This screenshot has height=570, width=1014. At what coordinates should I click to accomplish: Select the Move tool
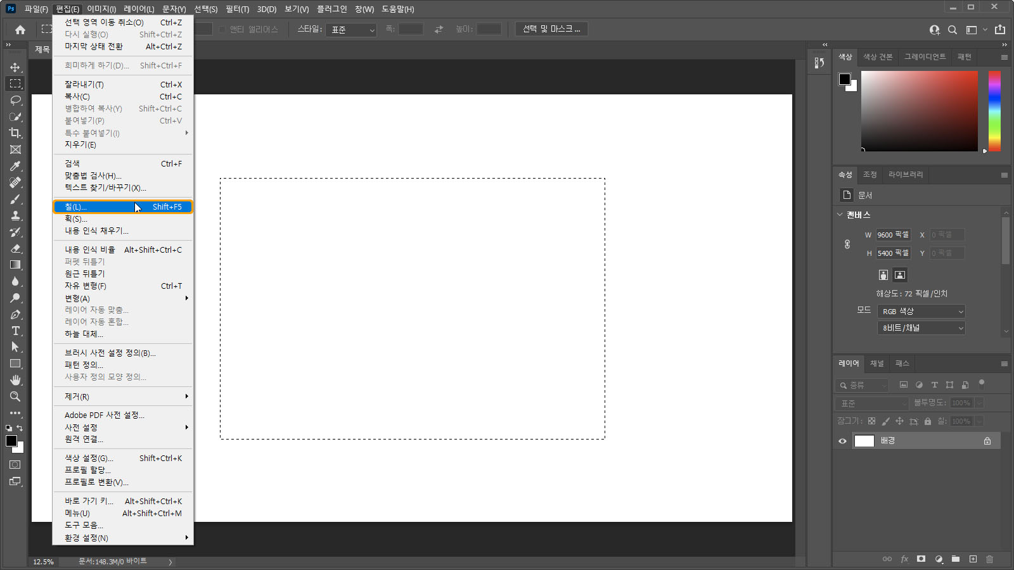(x=15, y=67)
